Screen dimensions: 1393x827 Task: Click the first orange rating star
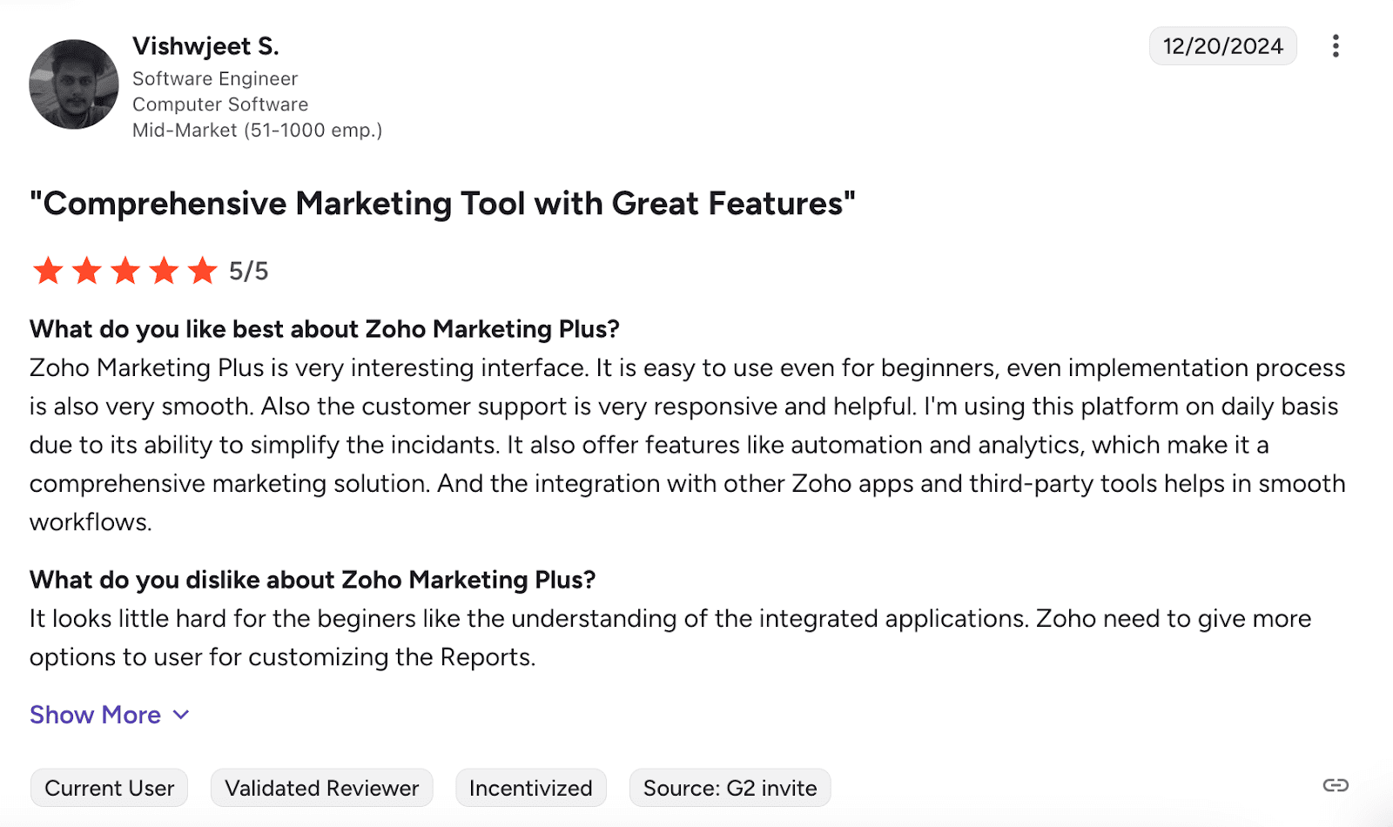pos(48,271)
